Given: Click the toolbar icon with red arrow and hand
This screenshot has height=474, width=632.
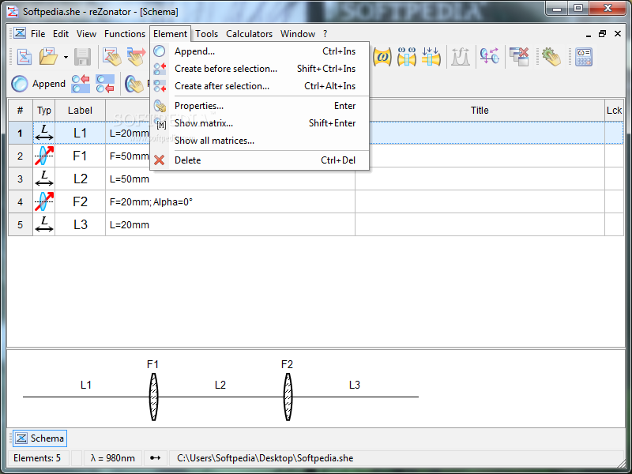Looking at the screenshot, I should click(137, 57).
